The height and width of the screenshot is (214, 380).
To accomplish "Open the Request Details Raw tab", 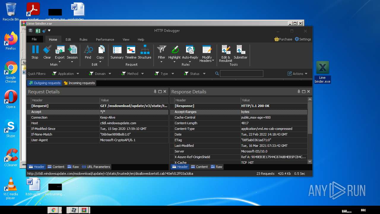I will coord(73,167).
